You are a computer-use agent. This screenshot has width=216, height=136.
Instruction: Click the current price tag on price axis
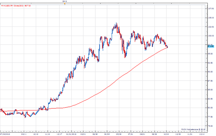[x=210, y=46]
